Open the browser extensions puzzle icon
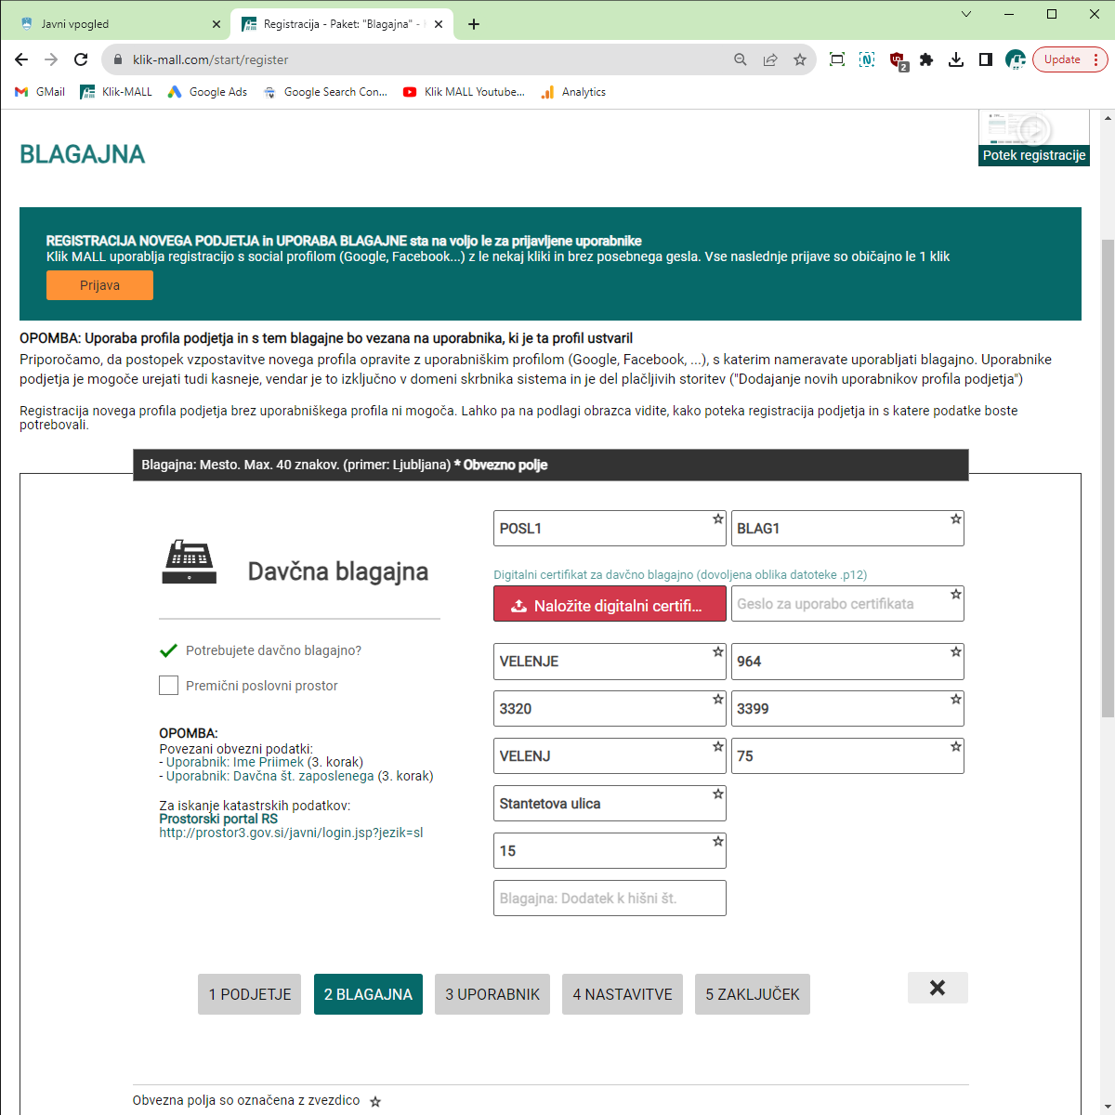 926,59
